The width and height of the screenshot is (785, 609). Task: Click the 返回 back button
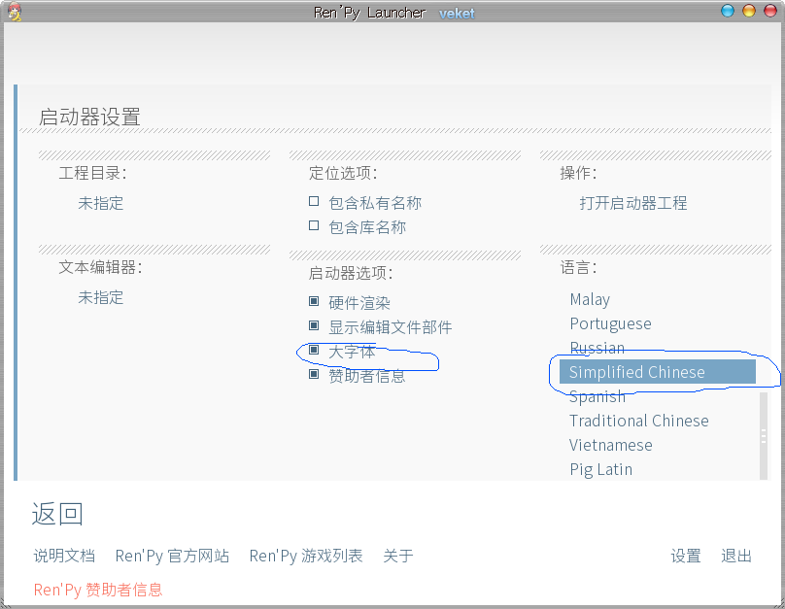pyautogui.click(x=57, y=514)
